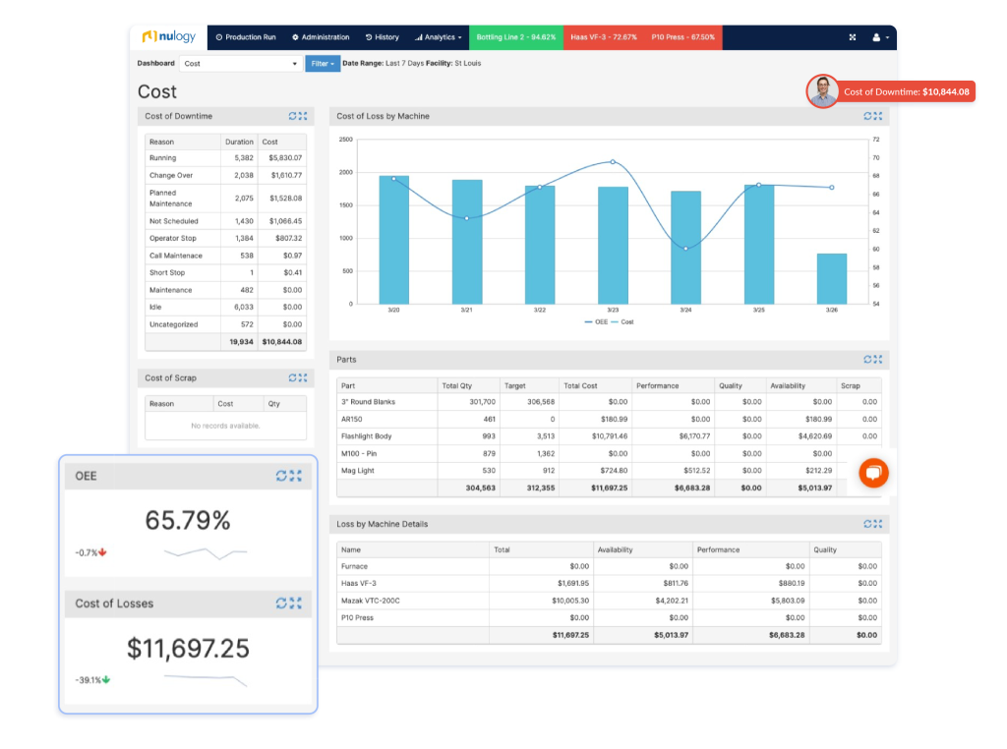This screenshot has width=1007, height=749.
Task: Open the History page
Action: pos(383,37)
